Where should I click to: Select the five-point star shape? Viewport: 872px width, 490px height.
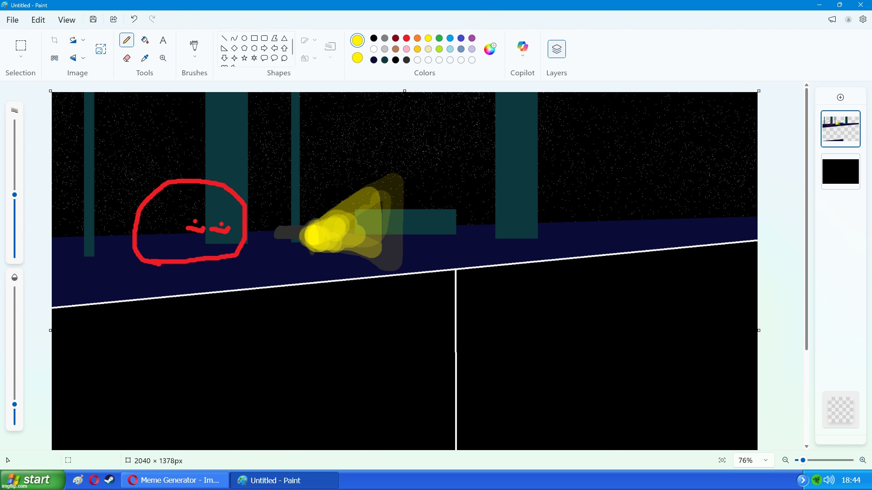(x=244, y=58)
